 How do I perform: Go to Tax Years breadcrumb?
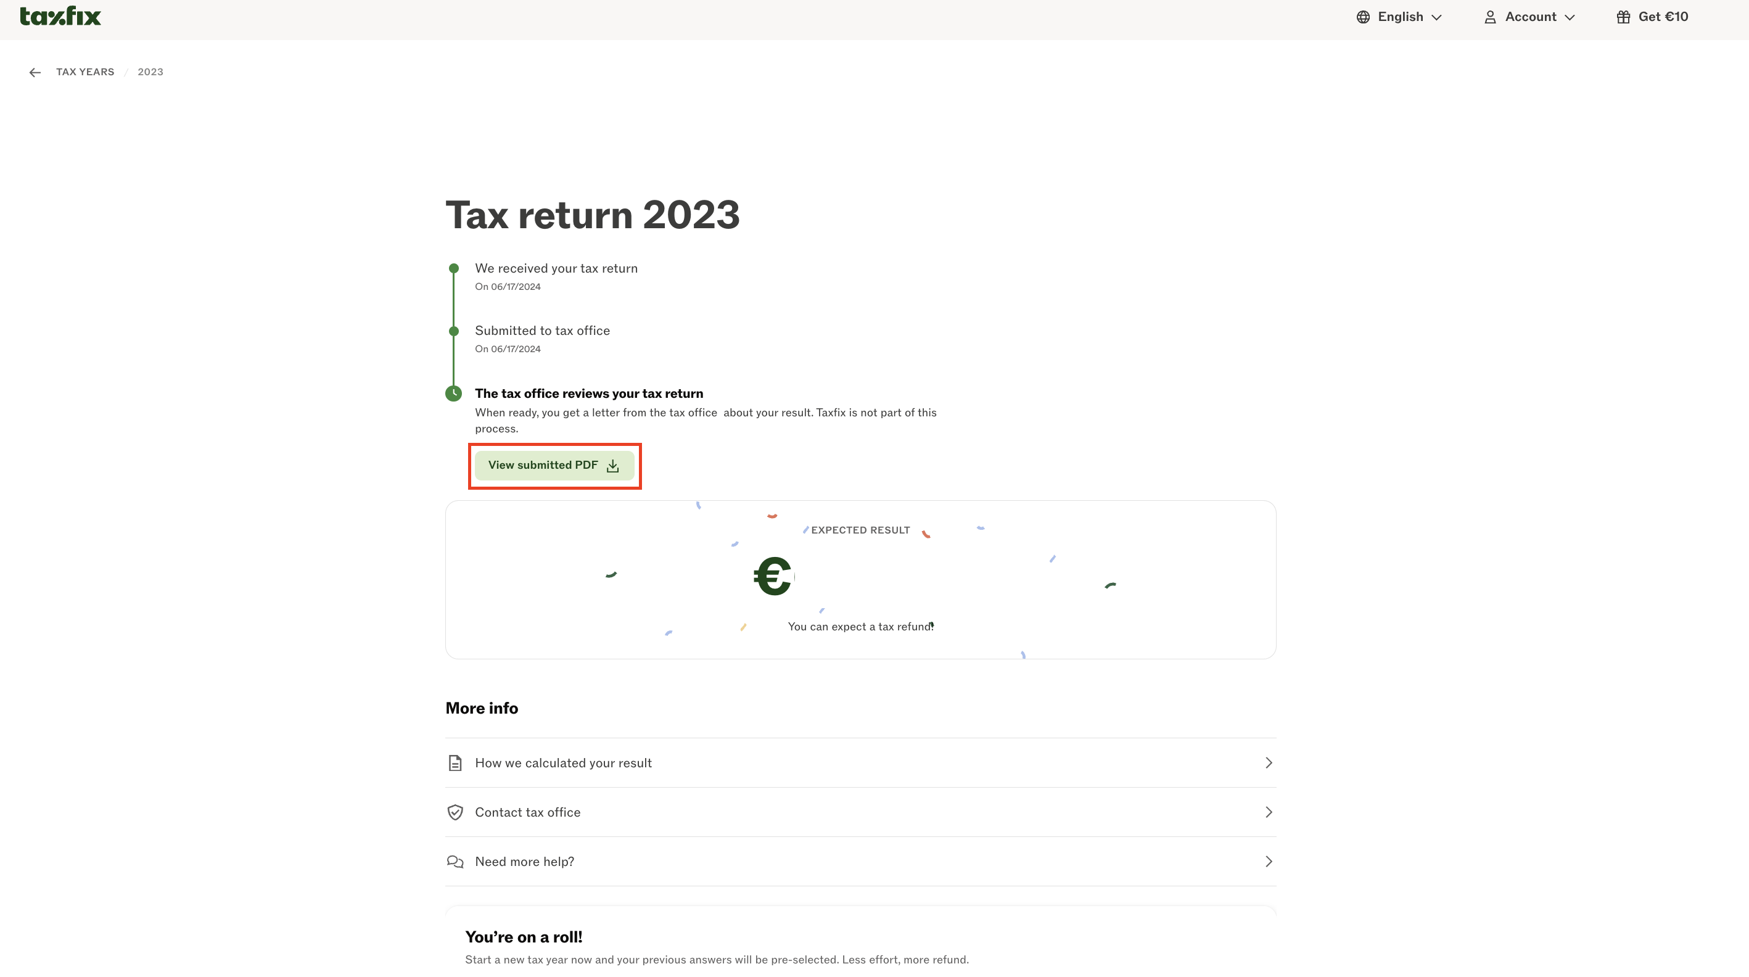(x=85, y=72)
